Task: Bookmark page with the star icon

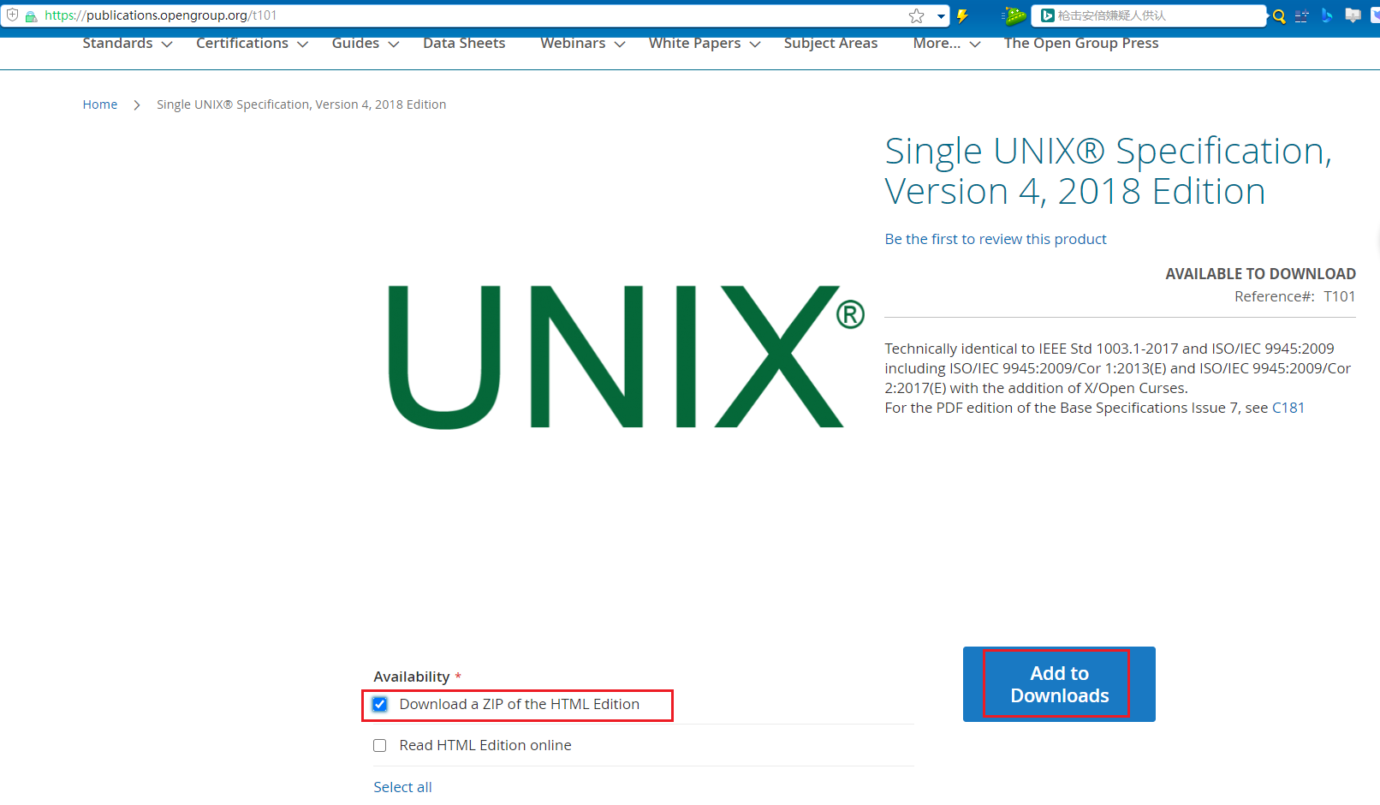Action: click(917, 15)
